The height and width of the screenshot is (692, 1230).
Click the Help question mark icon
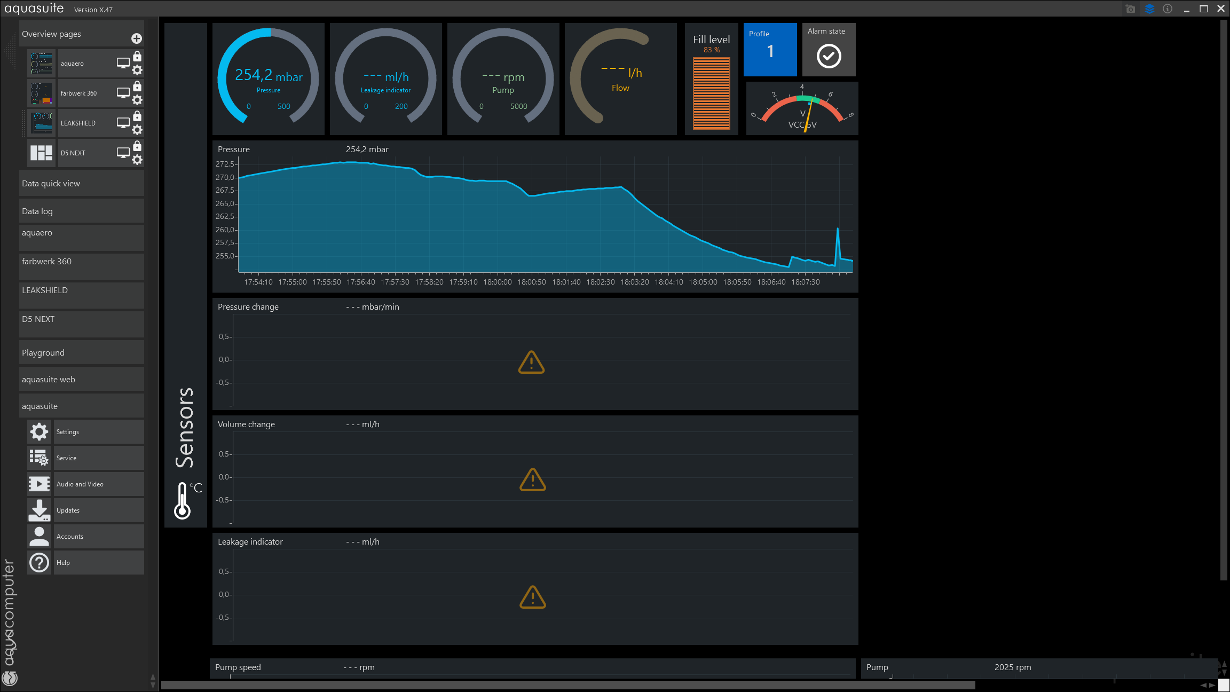pos(40,563)
